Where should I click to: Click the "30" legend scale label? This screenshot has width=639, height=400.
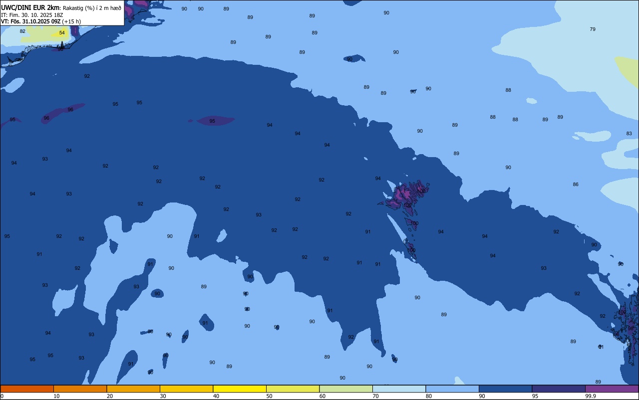point(163,396)
